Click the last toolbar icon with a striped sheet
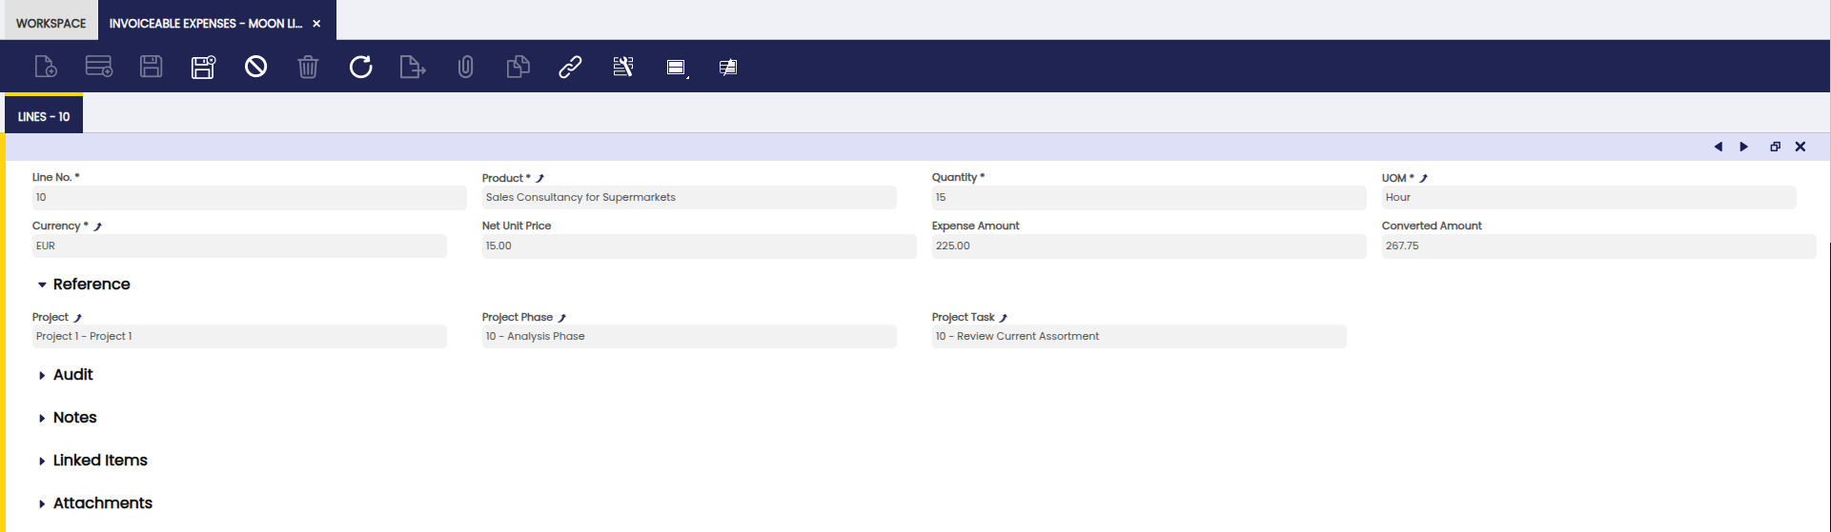1831x532 pixels. [728, 68]
